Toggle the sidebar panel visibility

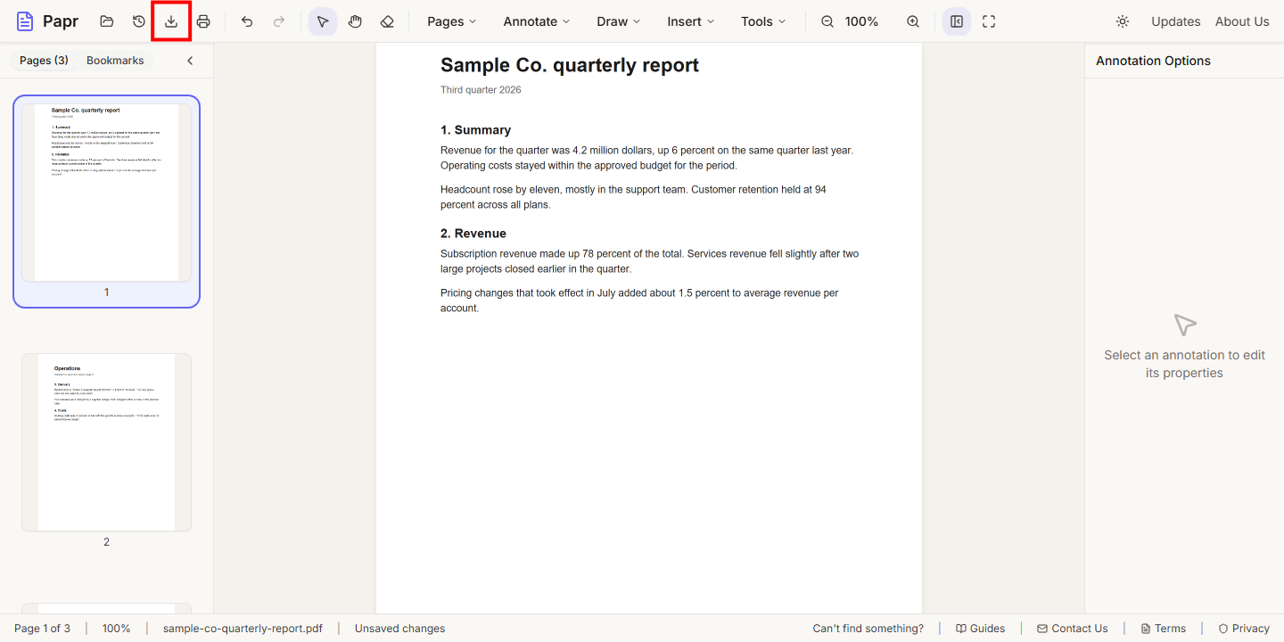[957, 21]
